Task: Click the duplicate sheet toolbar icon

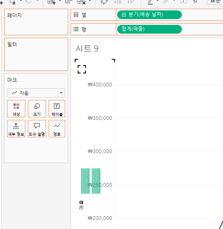Action: click(69, 2)
